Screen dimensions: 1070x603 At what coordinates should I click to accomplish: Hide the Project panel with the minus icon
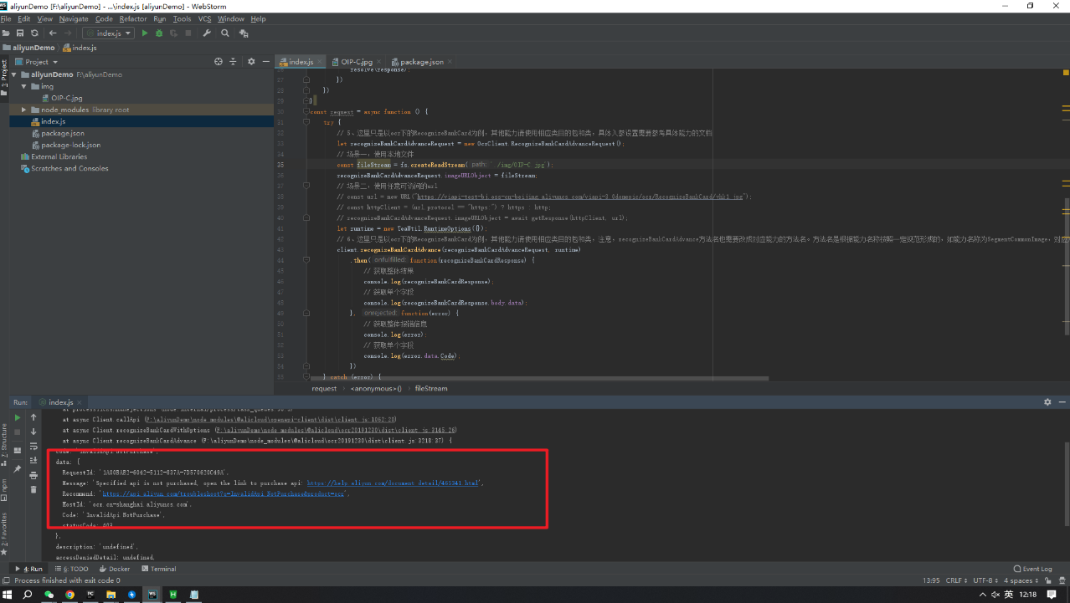266,62
